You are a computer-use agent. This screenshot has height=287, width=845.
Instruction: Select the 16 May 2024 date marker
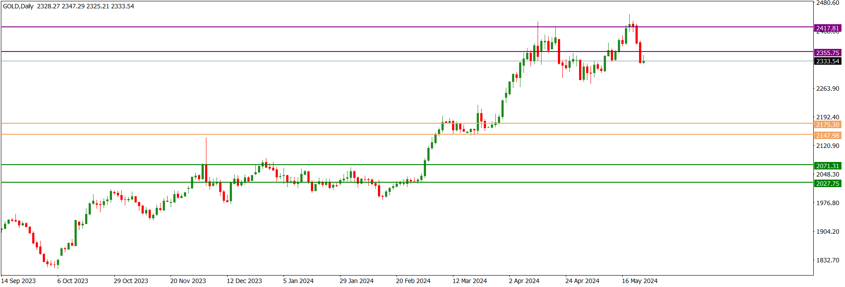[639, 281]
